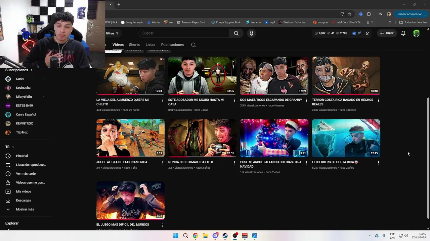Play the EL ICERBERG DE COSTA RICA thumbnail
The height and width of the screenshot is (241, 430).
[346, 138]
